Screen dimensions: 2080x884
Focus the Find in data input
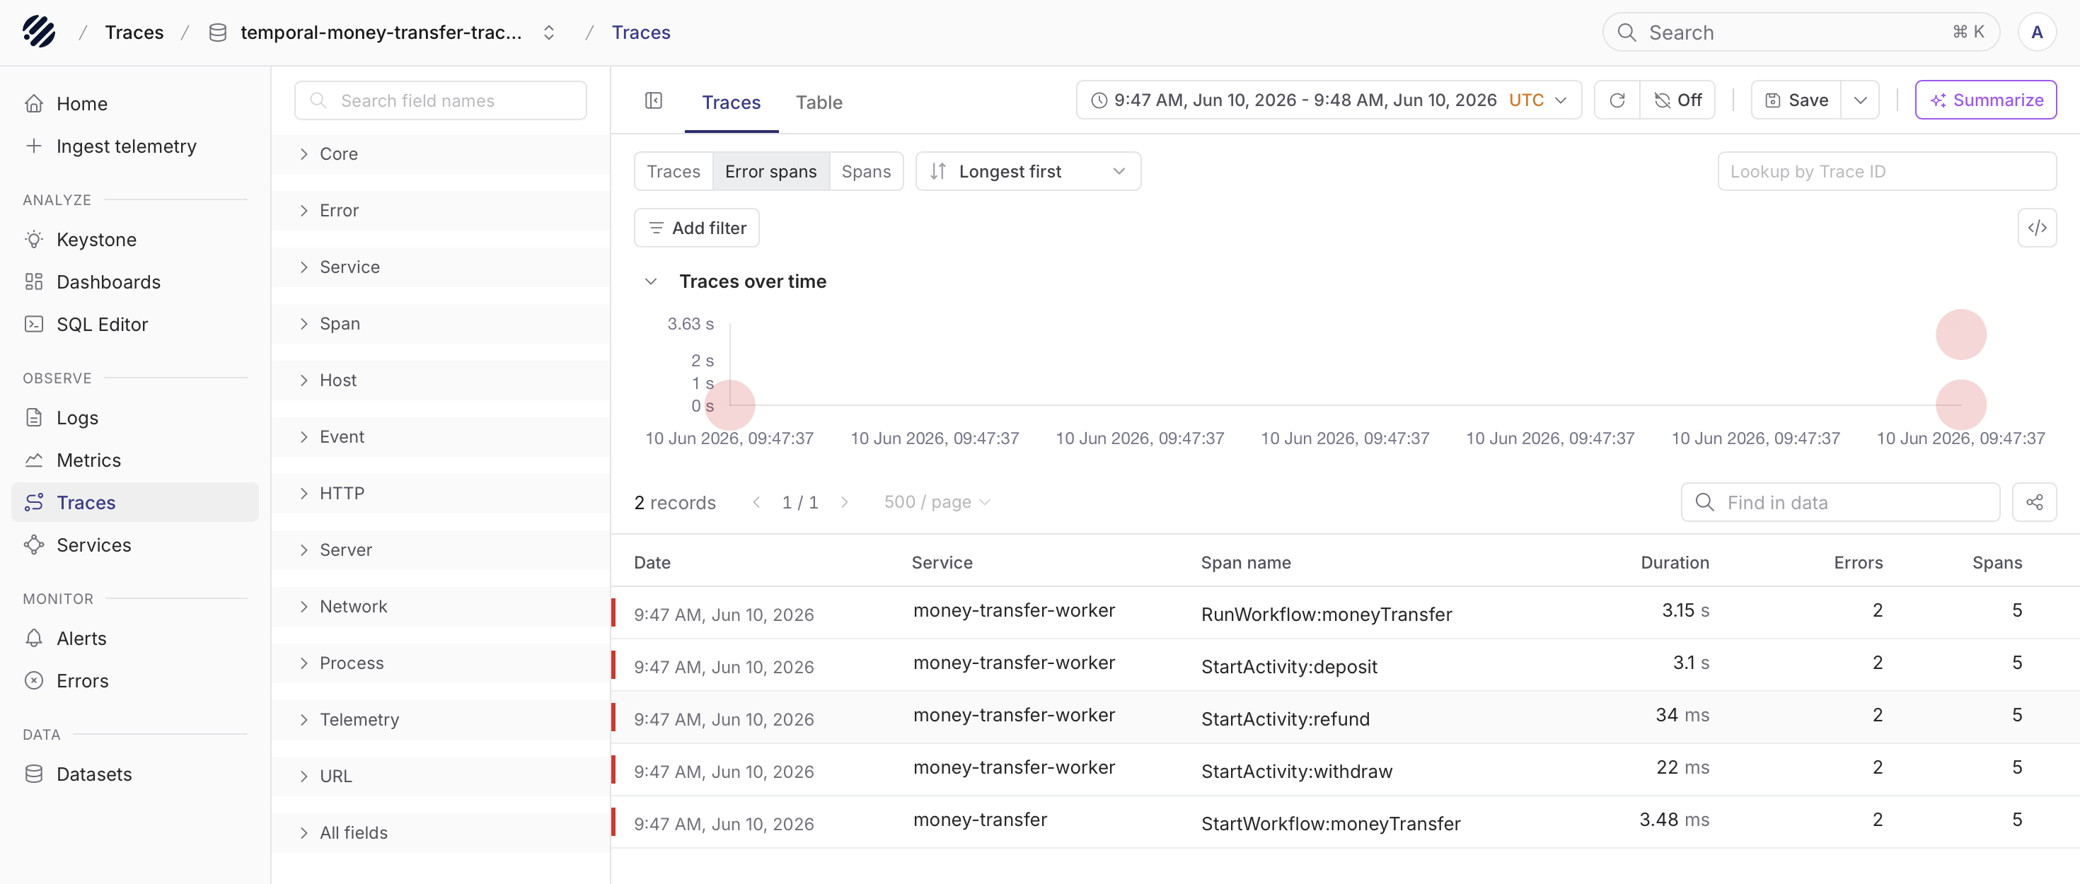coord(1839,502)
